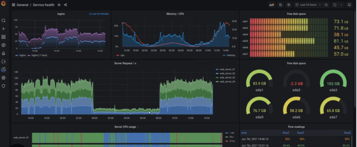Share the dashboard via share icon
This screenshot has width=357, height=147.
(x=65, y=5)
